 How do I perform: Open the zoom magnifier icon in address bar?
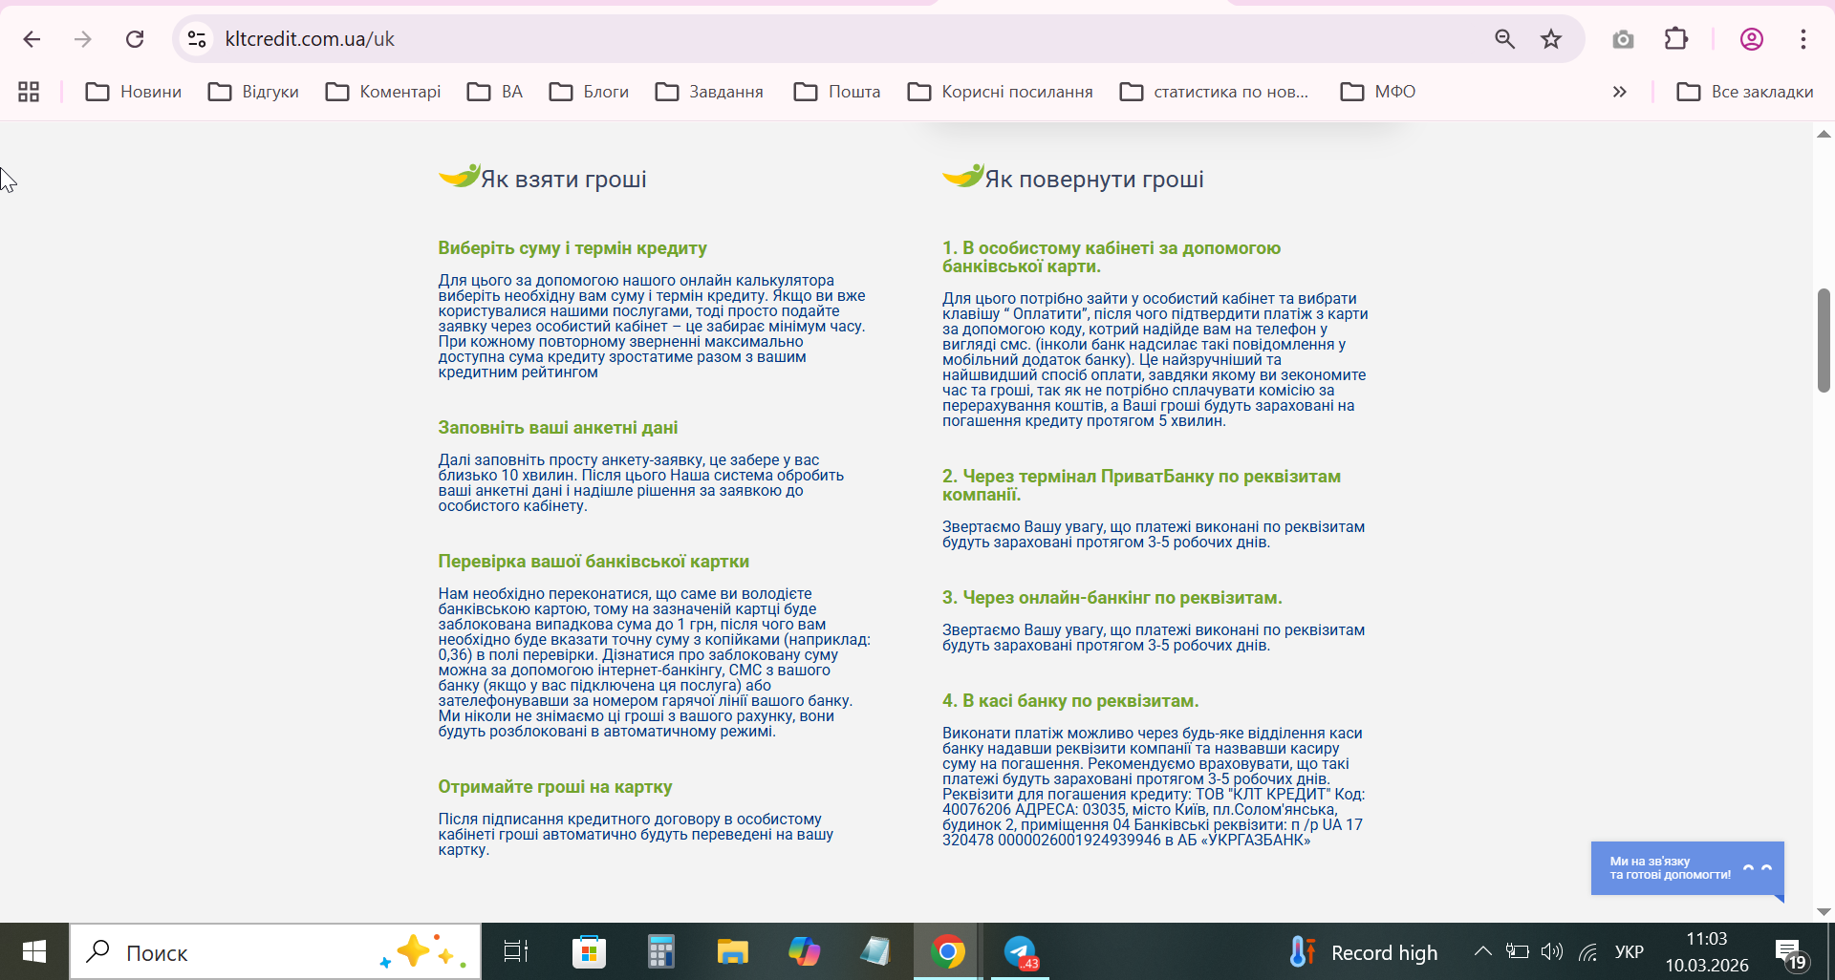pos(1505,39)
